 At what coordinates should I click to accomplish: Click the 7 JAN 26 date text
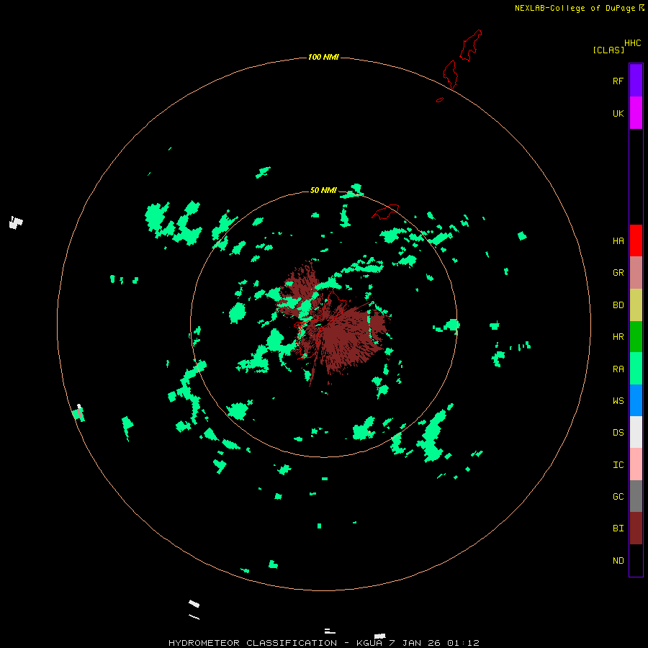point(415,643)
